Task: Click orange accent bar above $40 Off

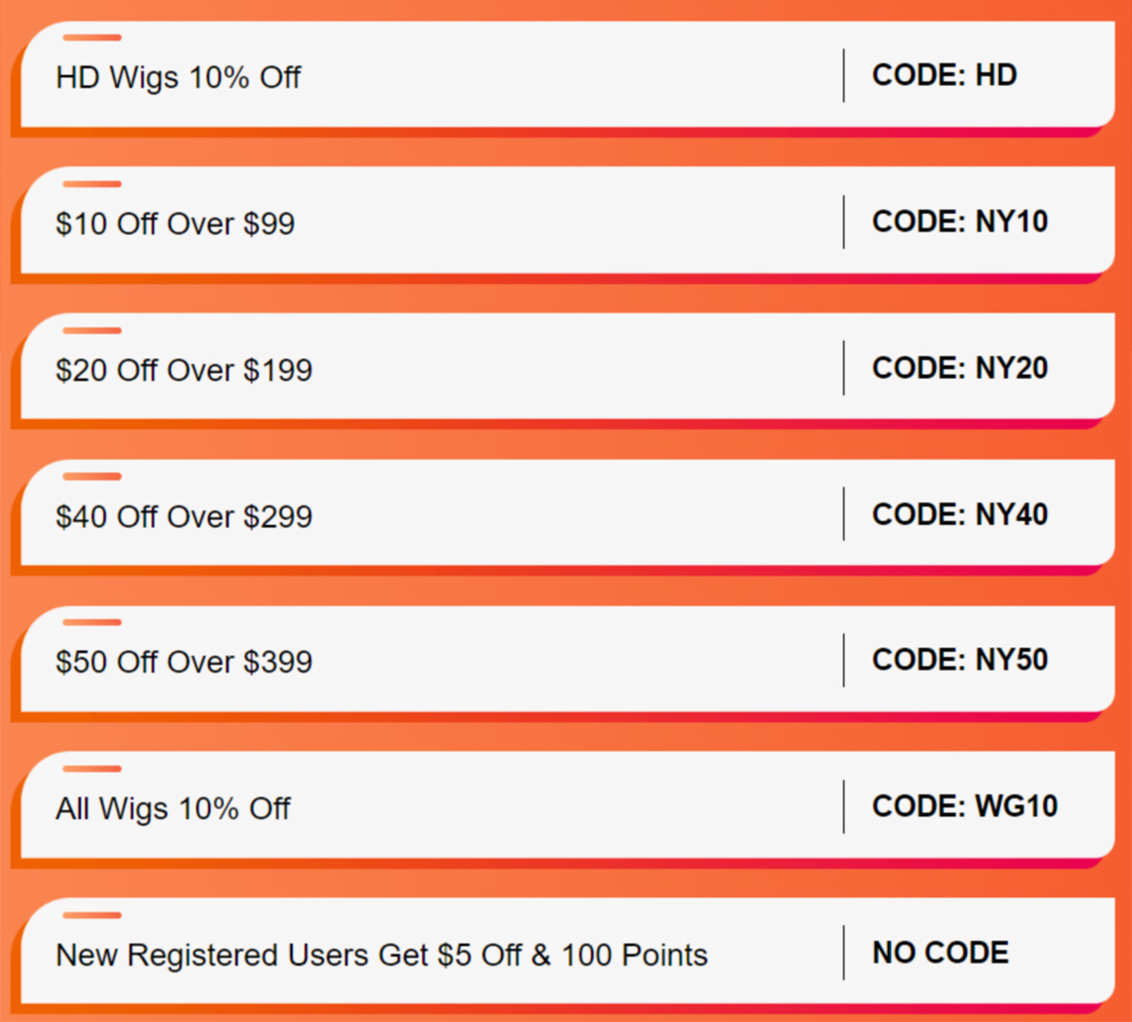Action: pos(92,476)
